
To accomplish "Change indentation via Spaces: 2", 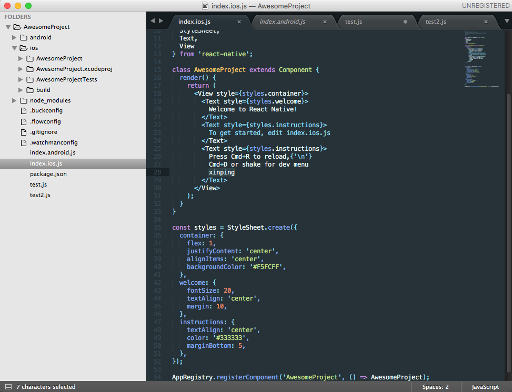I will coord(435,387).
